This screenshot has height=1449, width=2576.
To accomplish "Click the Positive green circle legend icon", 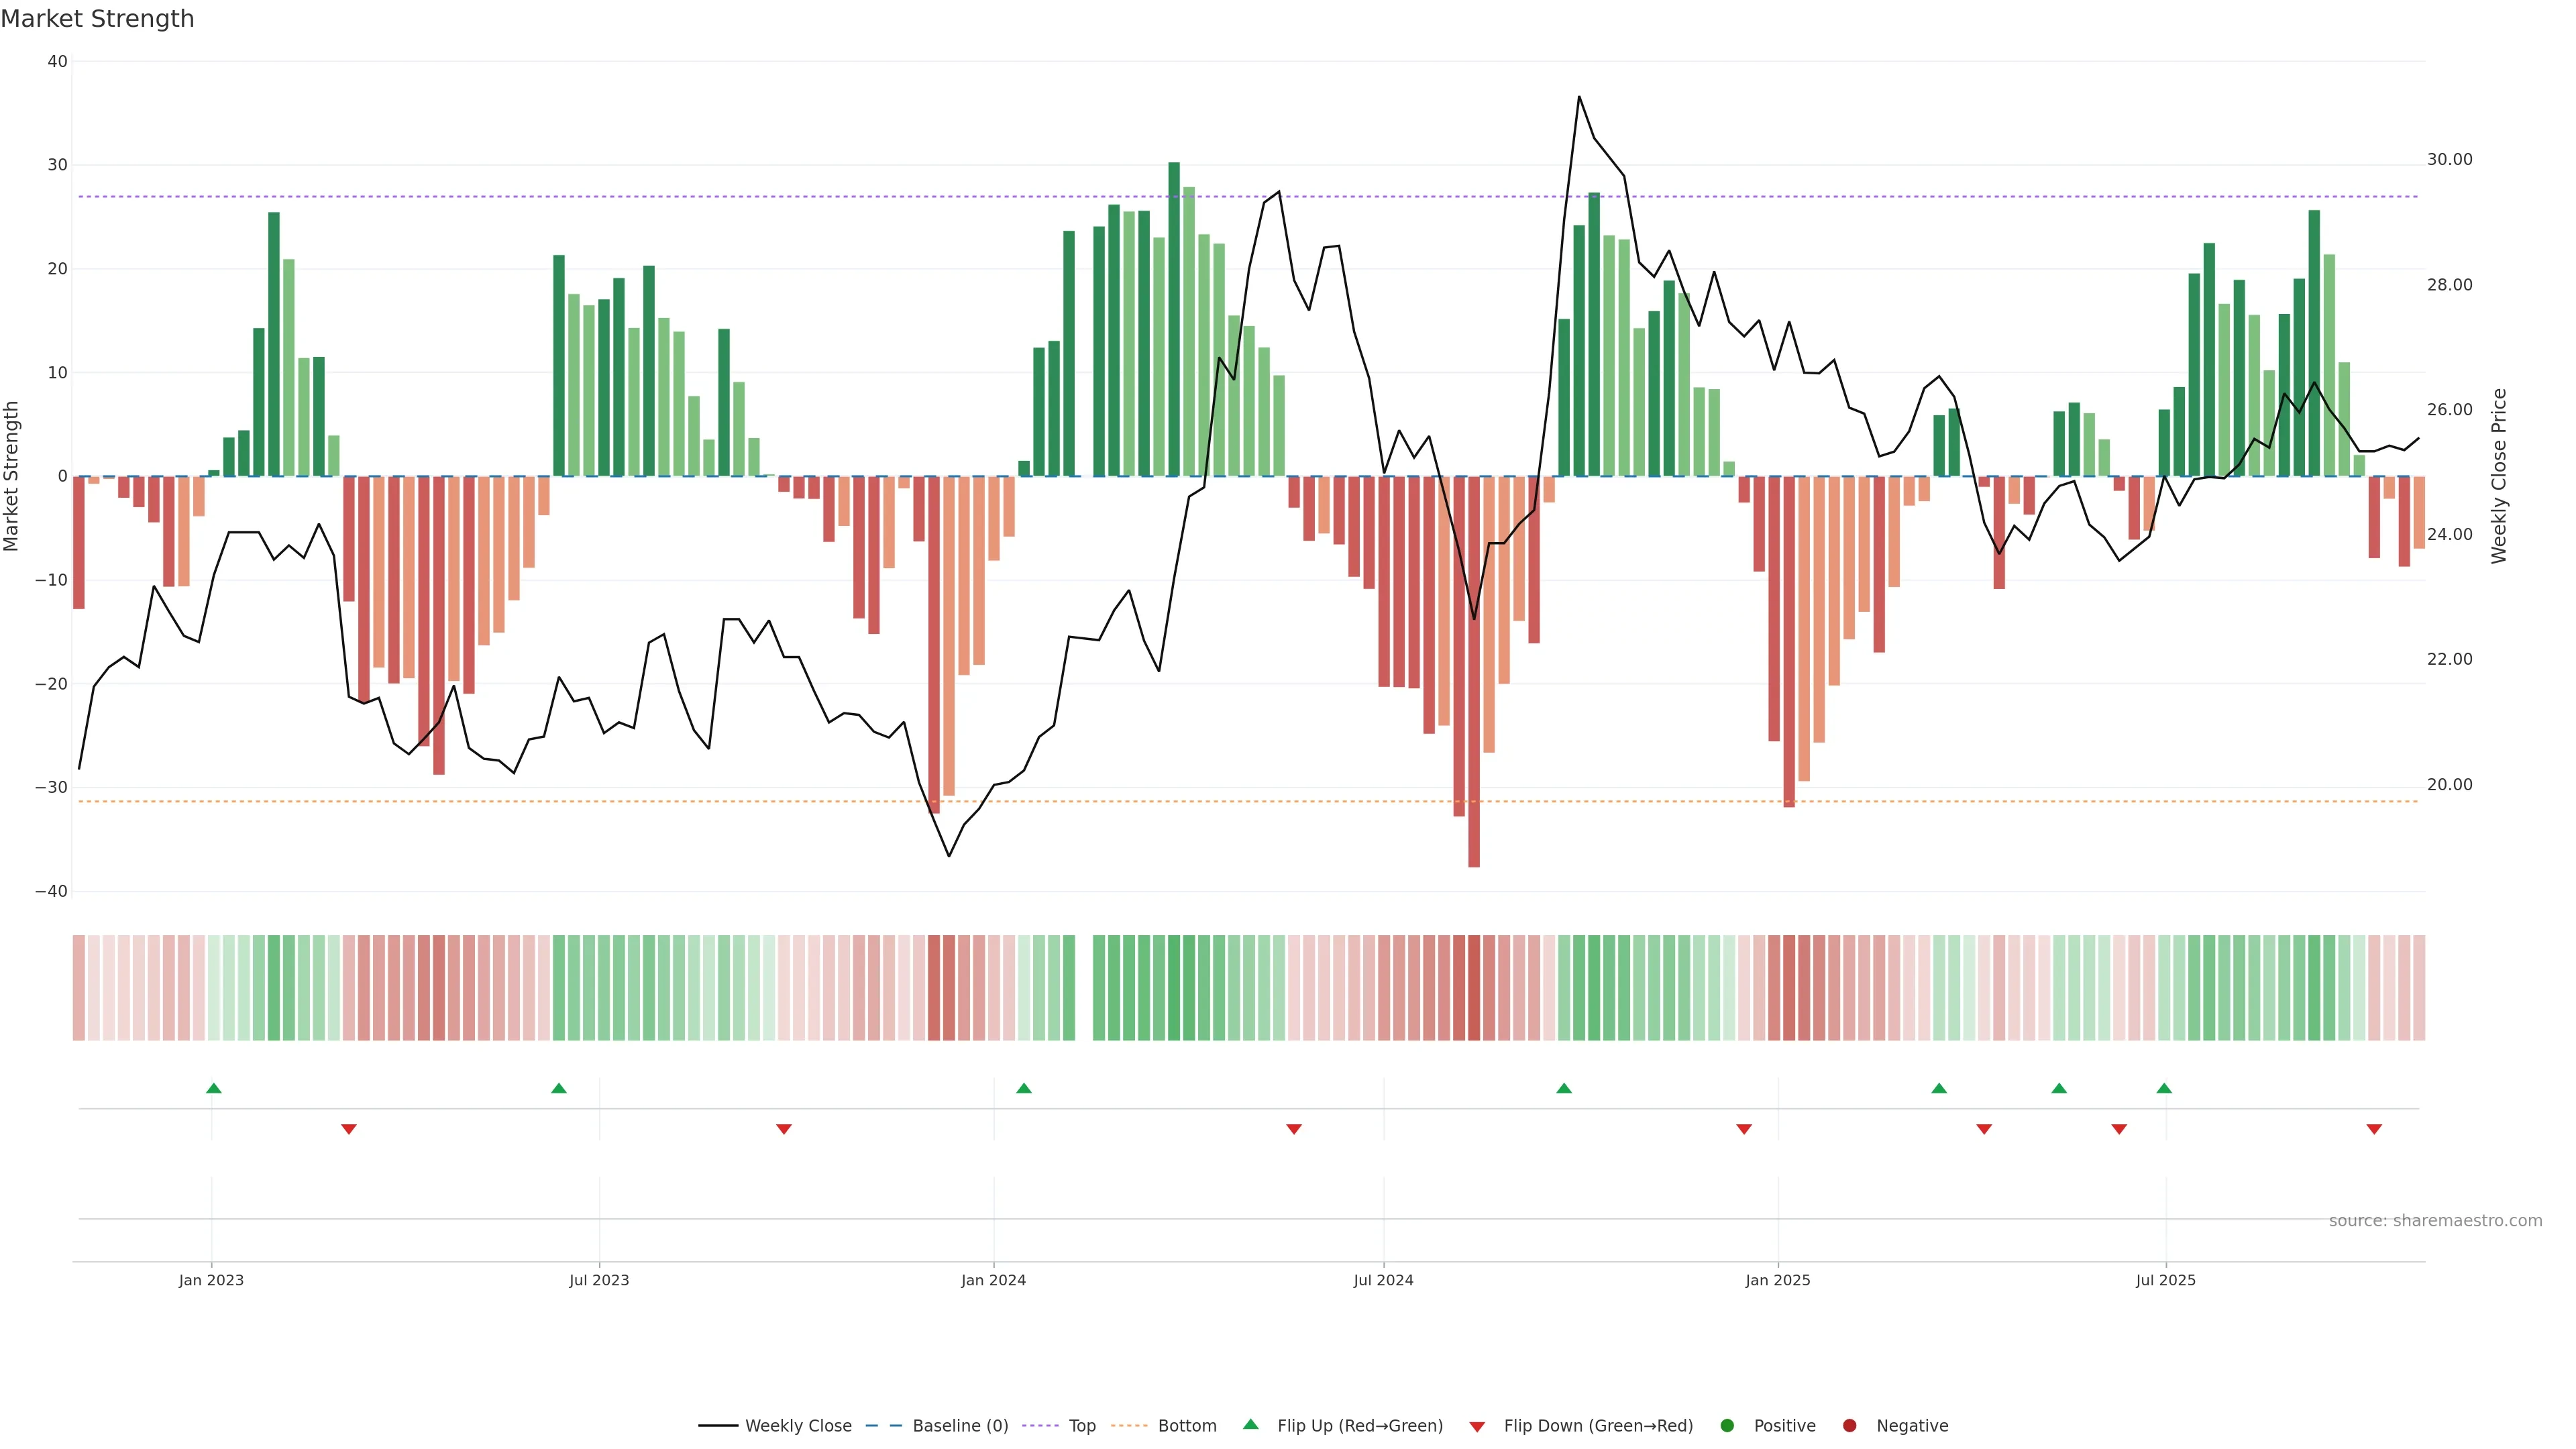I will 1727,1426.
